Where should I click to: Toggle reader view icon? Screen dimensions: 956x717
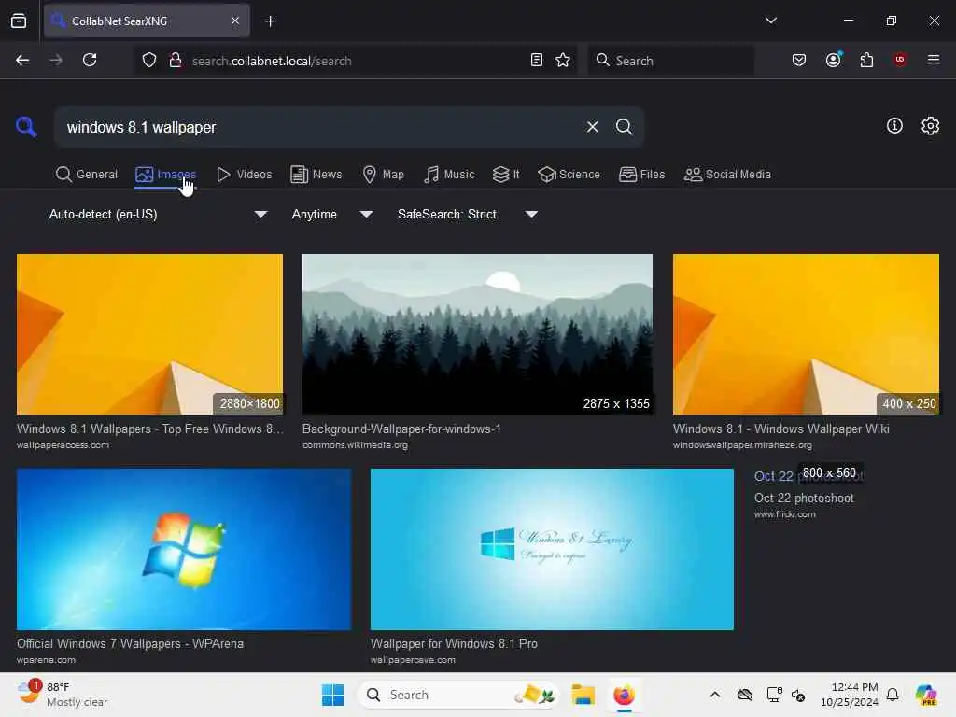[537, 60]
